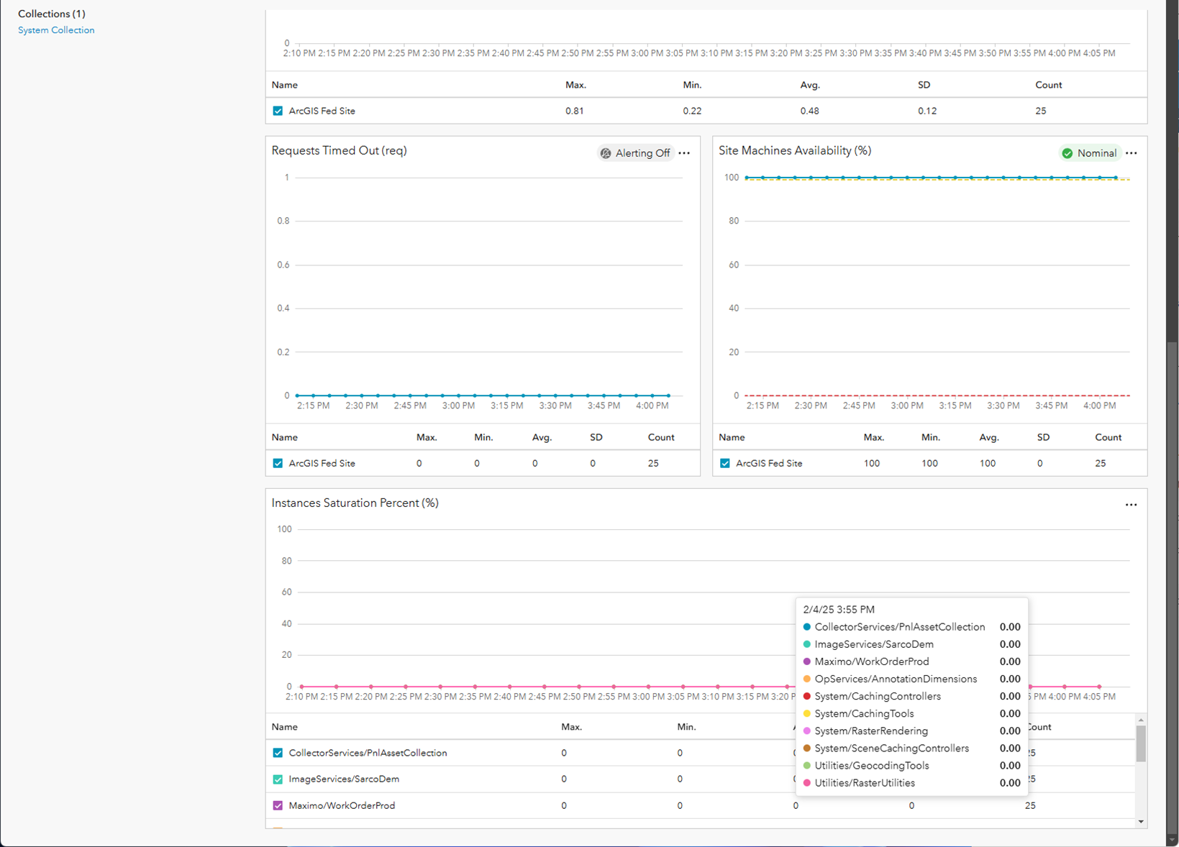Screen dimensions: 1179x847
Task: Click the teal ImageServices/SarcoDem color swatch
Action: tap(806, 644)
